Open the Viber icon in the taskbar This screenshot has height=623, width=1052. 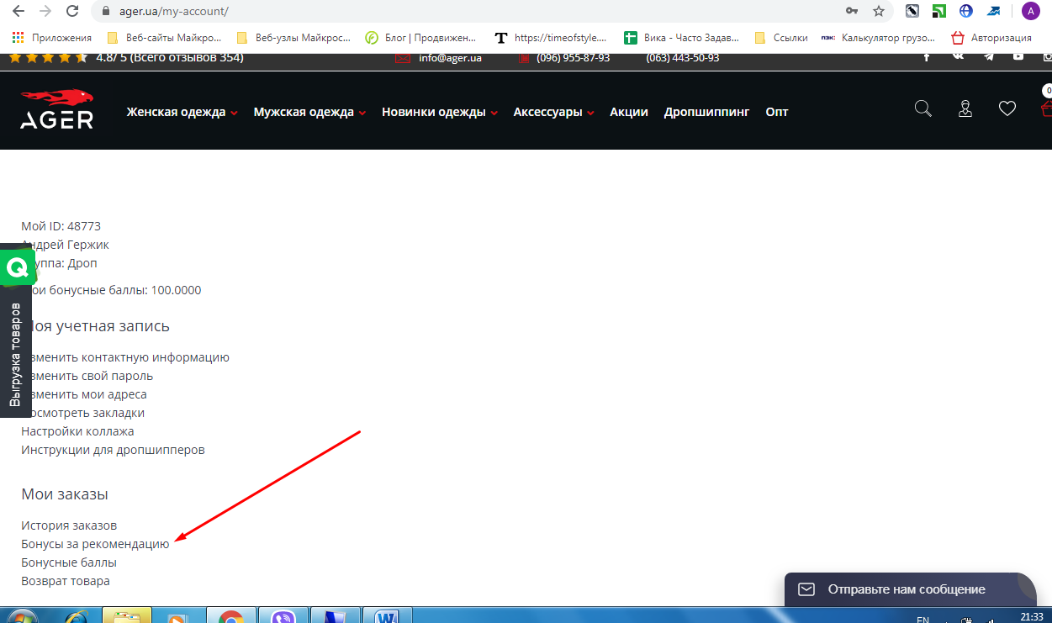coord(283,617)
